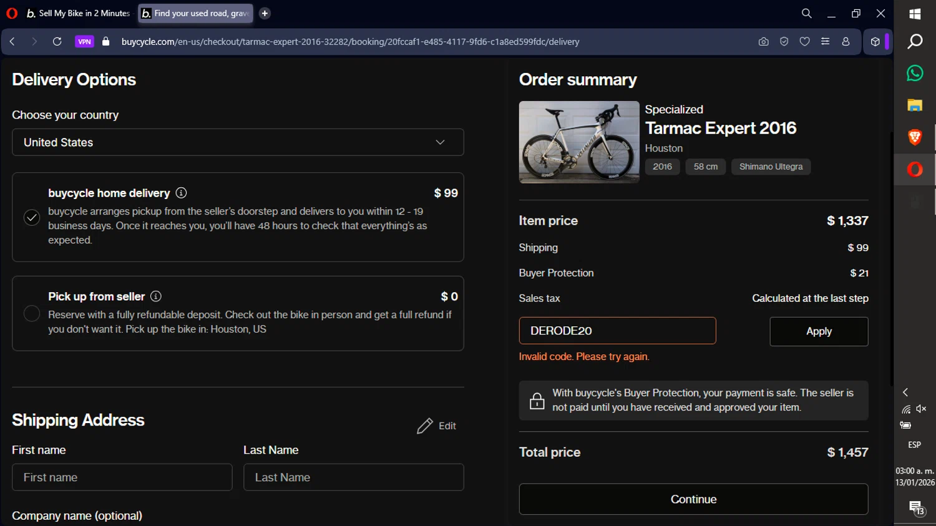The height and width of the screenshot is (526, 936).
Task: Click the Shimano Ultegra tag
Action: click(771, 167)
